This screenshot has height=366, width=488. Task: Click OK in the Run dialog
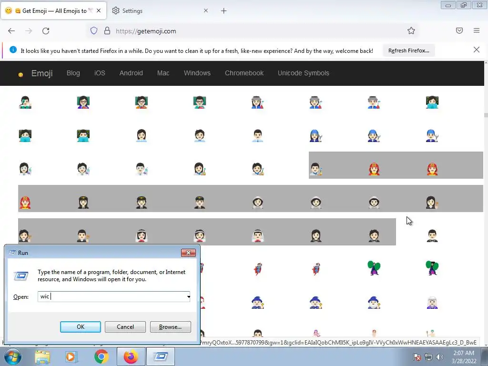click(x=80, y=327)
